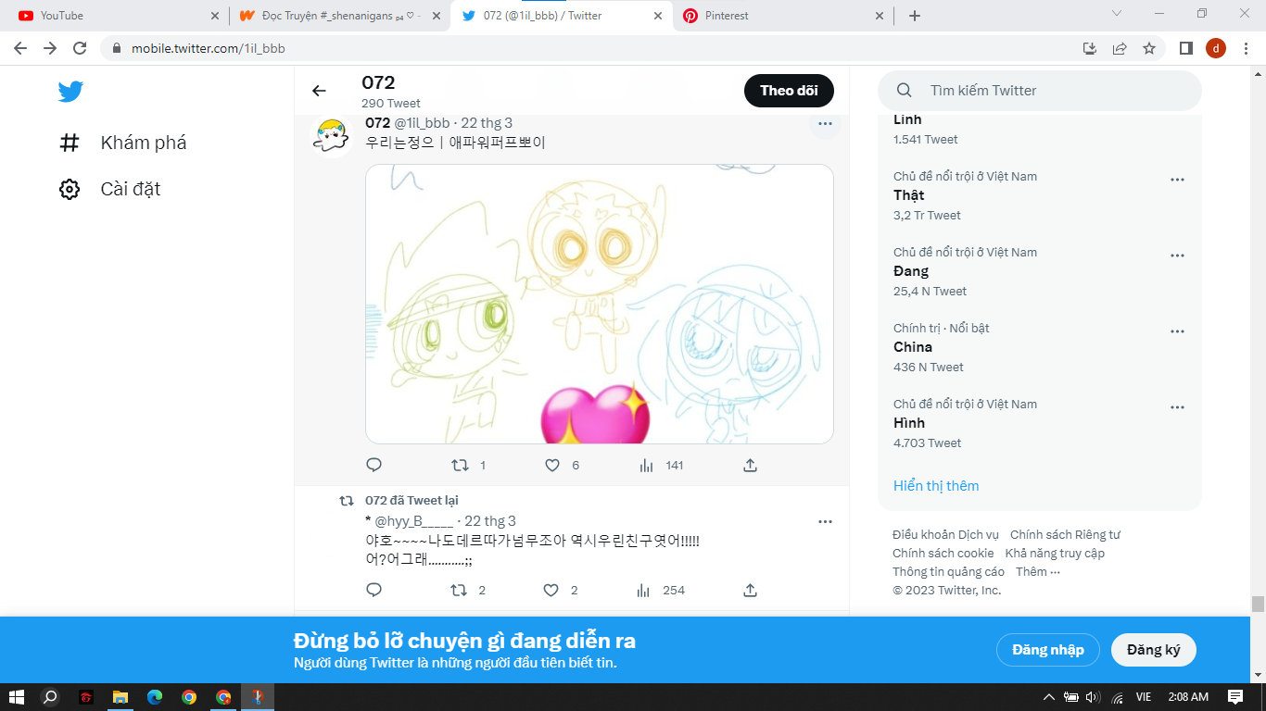This screenshot has height=711, width=1266.
Task: Click Hiển thị thêm link
Action: 936,485
